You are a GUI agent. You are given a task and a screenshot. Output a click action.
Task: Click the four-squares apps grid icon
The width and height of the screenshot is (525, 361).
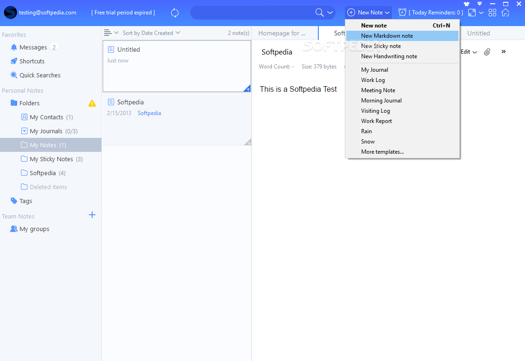492,13
